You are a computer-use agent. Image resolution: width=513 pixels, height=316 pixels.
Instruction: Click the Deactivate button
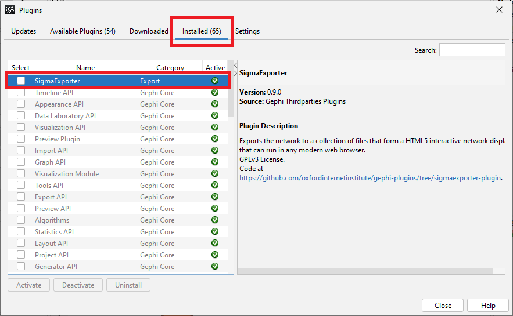(78, 285)
